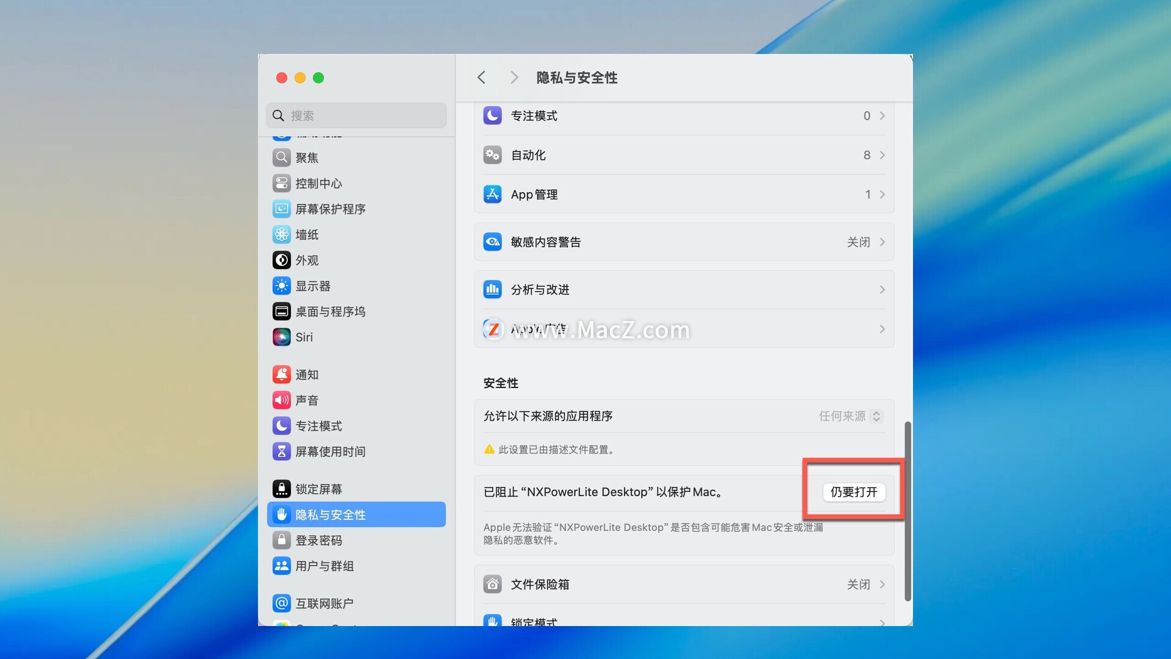Select Desktop & Dock sidebar item
The width and height of the screenshot is (1171, 659).
tap(330, 311)
